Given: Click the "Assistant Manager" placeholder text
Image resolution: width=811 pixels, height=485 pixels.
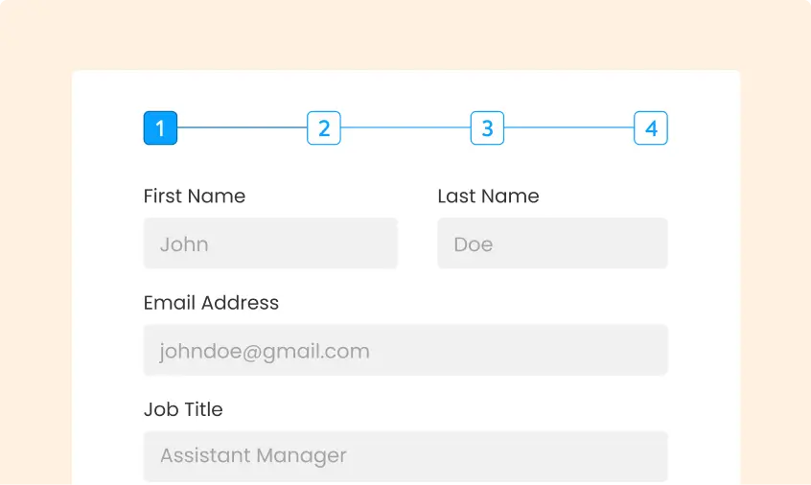Looking at the screenshot, I should coord(253,456).
